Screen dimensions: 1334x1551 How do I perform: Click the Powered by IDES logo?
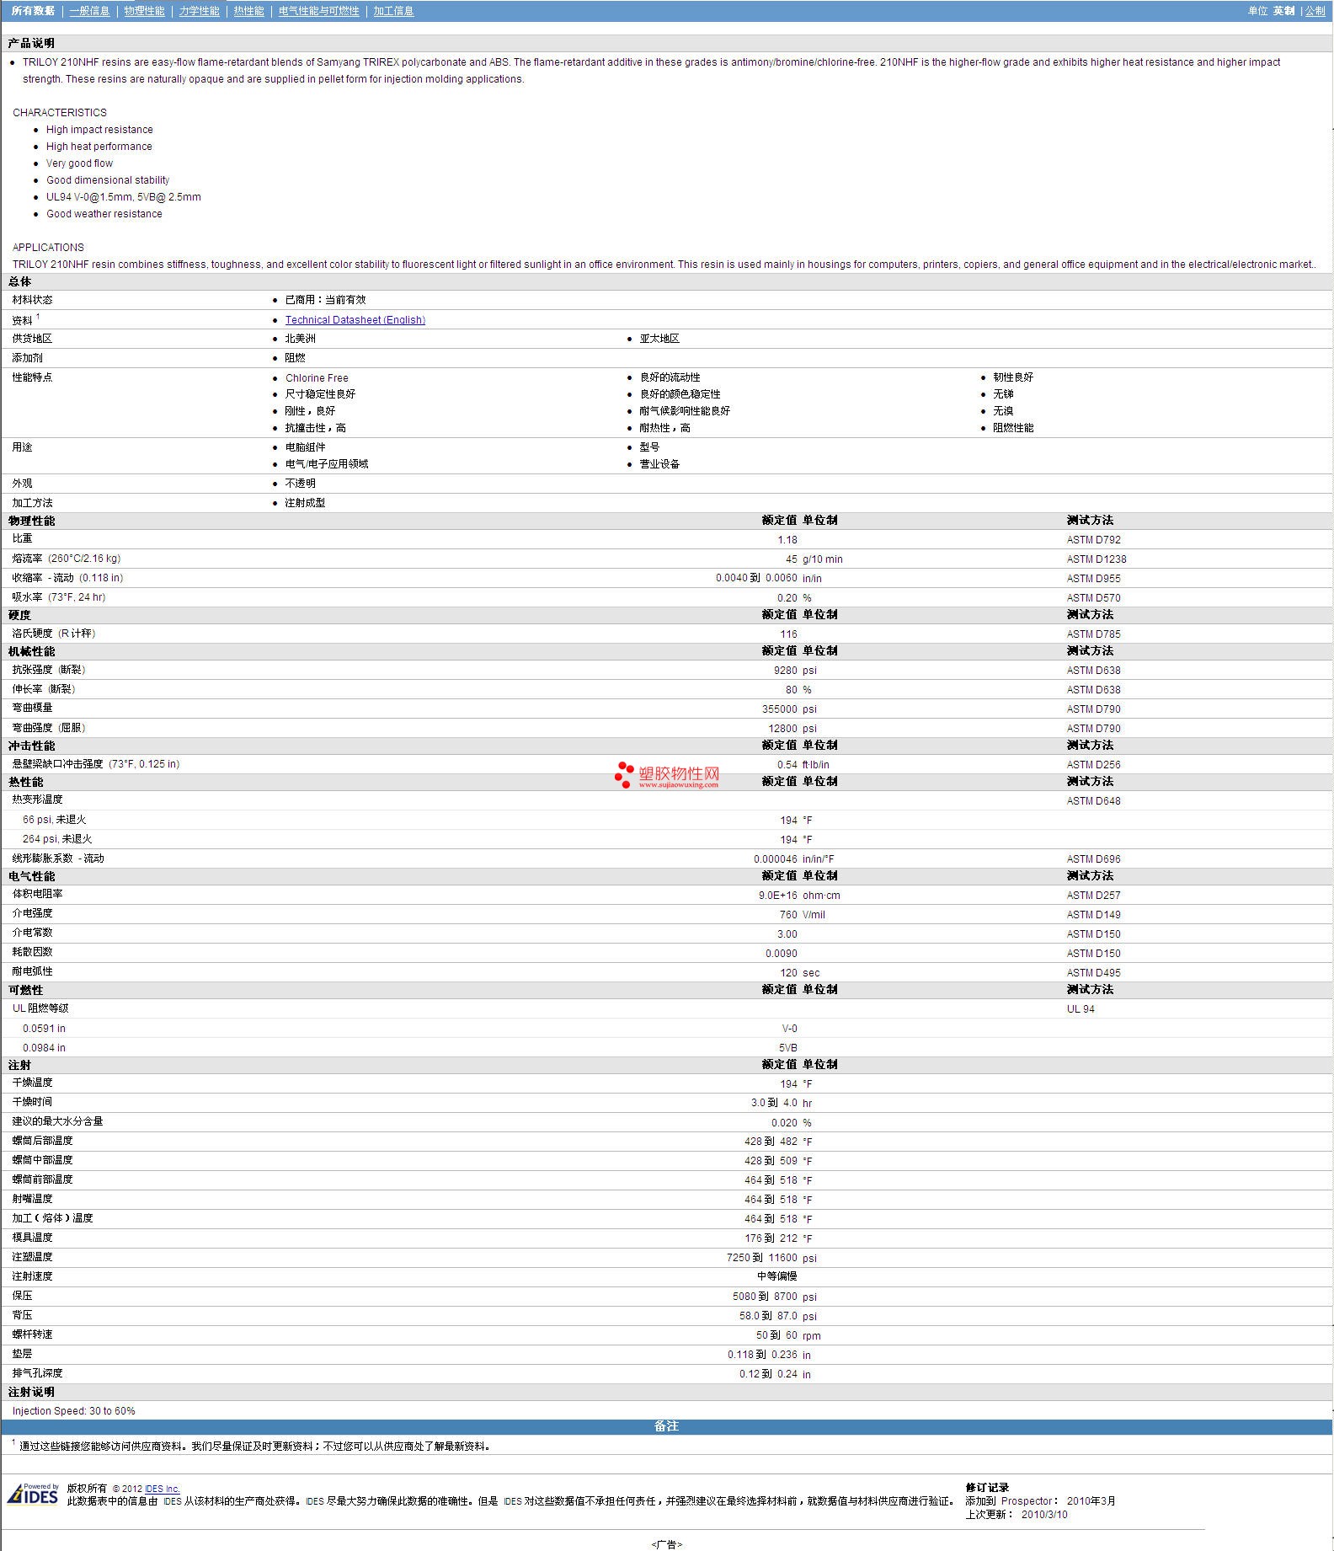coord(33,1493)
